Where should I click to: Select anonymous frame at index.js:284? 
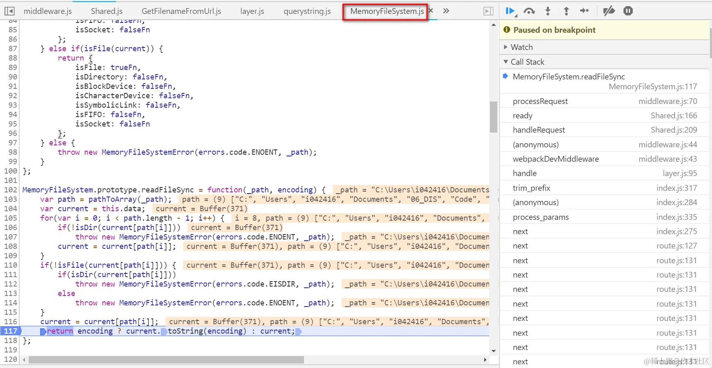click(604, 202)
